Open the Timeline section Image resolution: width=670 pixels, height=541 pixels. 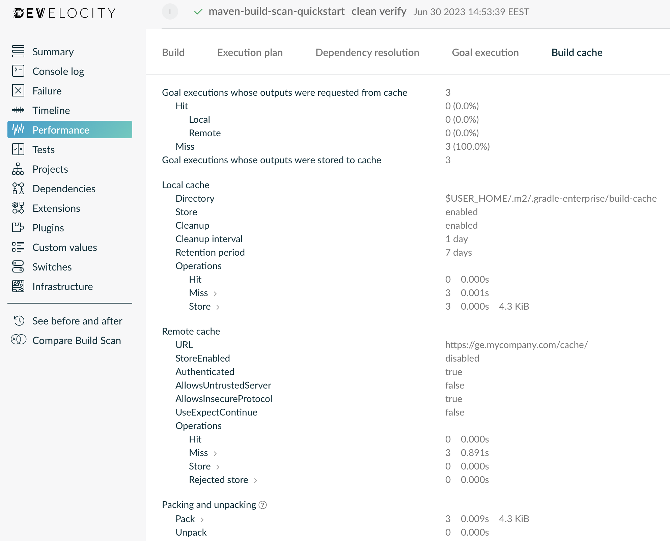pos(51,110)
